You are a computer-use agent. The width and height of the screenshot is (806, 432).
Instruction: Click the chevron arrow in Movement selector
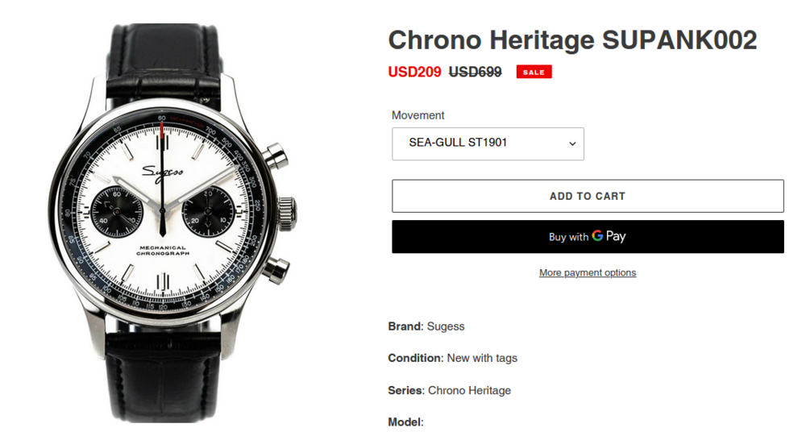(572, 144)
